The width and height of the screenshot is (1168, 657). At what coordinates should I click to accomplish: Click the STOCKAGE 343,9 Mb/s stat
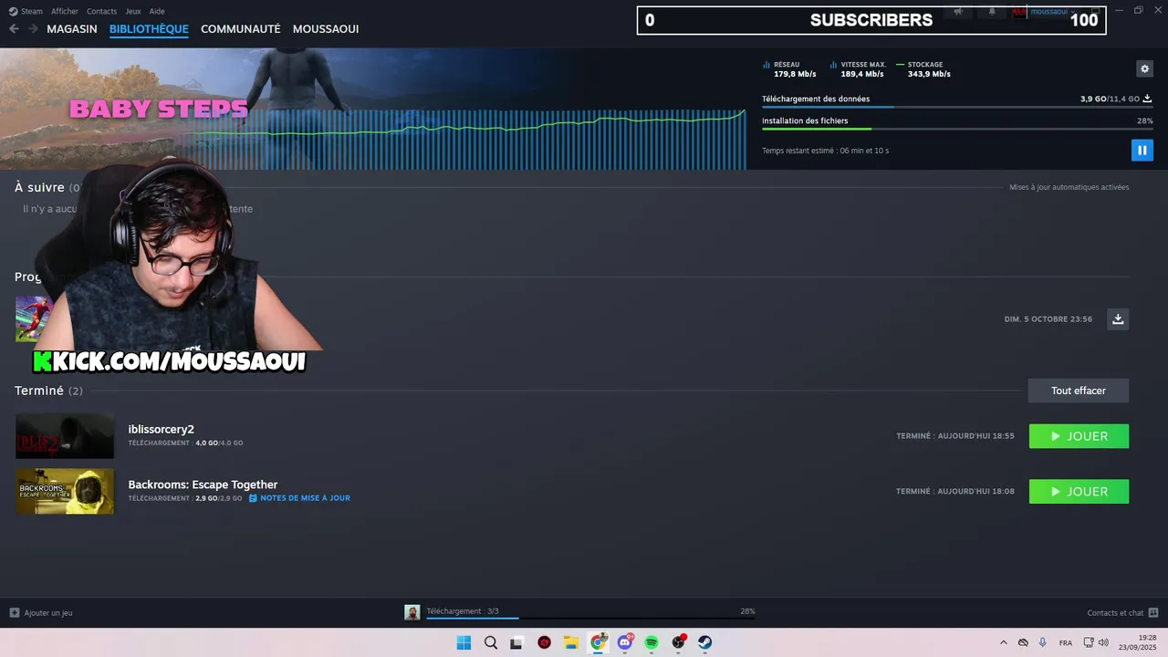[x=923, y=69]
